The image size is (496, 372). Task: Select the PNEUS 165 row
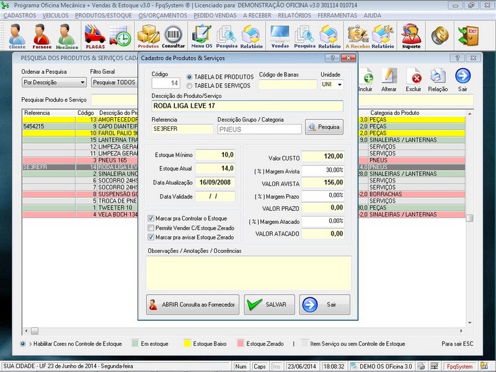click(x=81, y=160)
